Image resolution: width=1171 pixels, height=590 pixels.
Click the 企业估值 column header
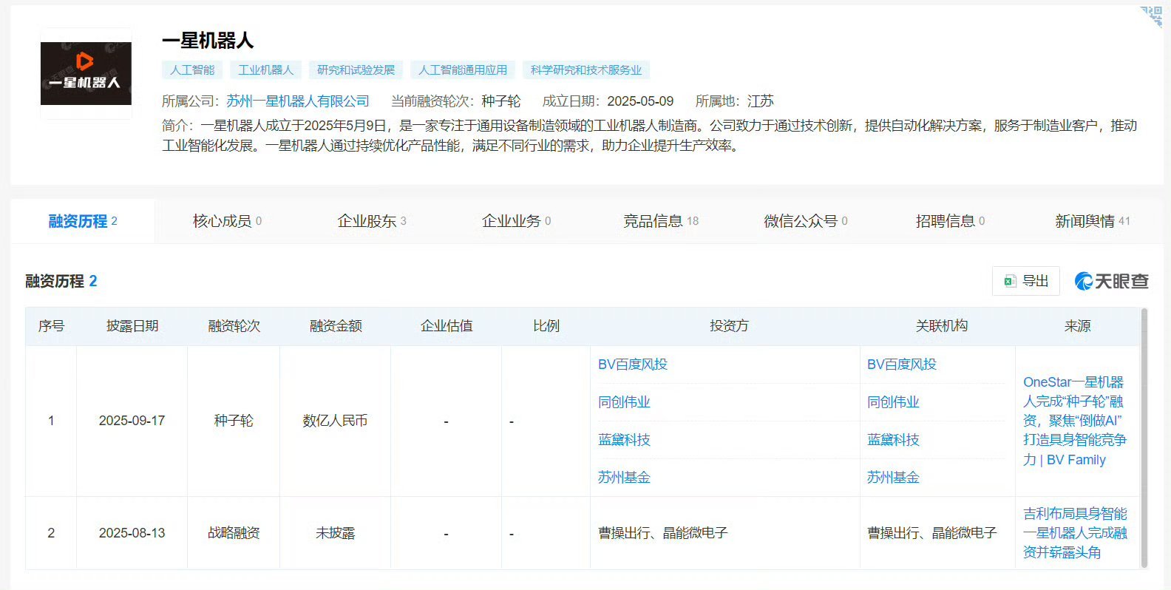coord(447,326)
